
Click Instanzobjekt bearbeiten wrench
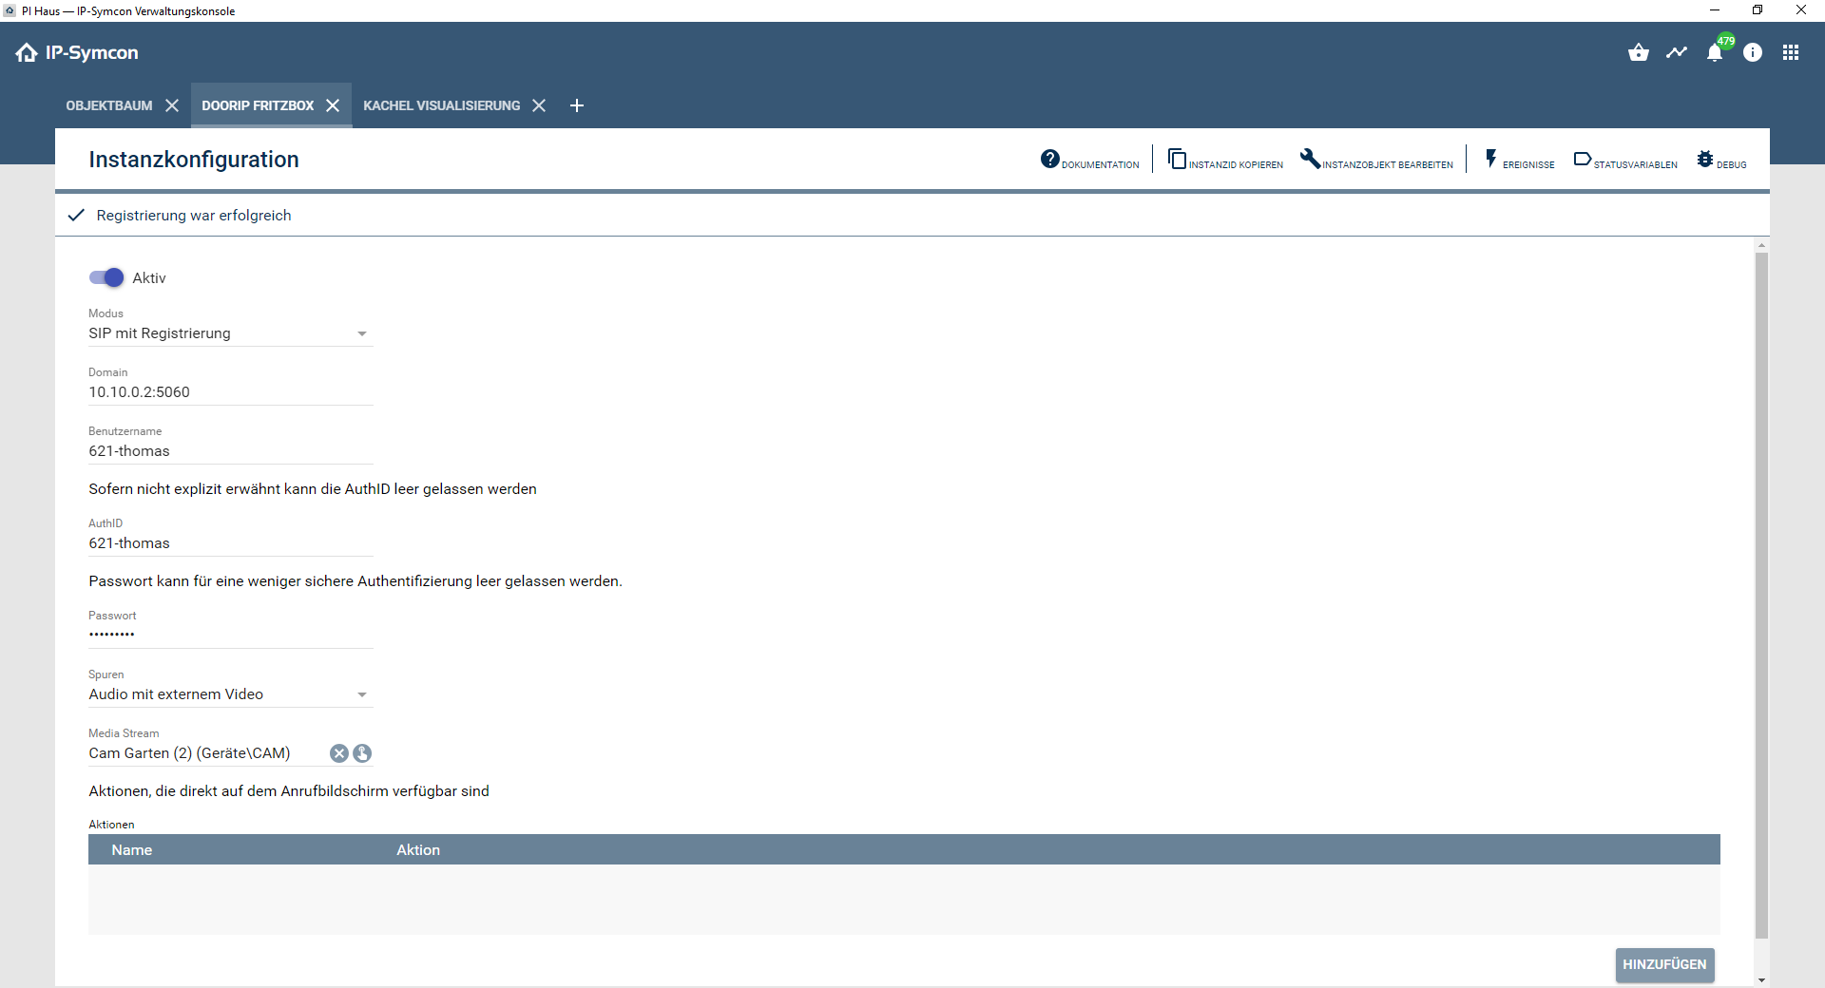click(1376, 161)
